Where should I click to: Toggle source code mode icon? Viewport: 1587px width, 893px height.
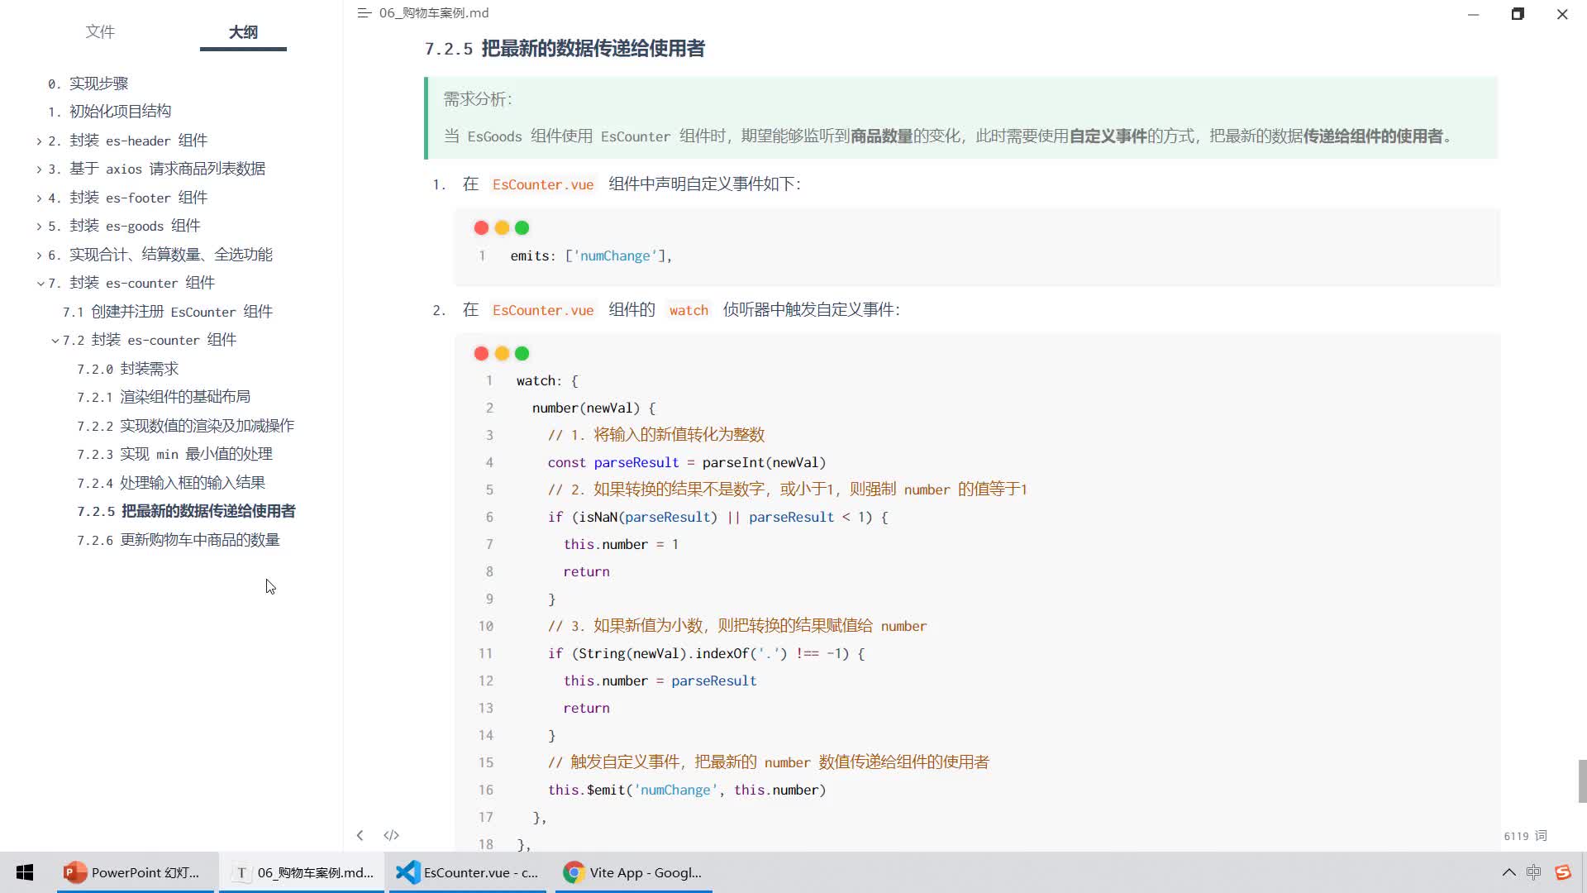(391, 835)
